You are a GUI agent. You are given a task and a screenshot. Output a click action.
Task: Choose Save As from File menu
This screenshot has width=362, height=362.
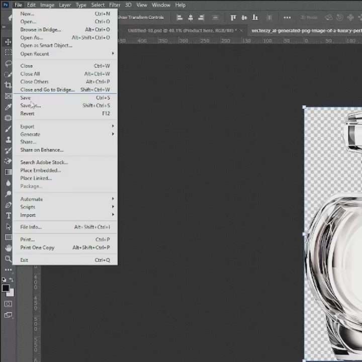[30, 106]
